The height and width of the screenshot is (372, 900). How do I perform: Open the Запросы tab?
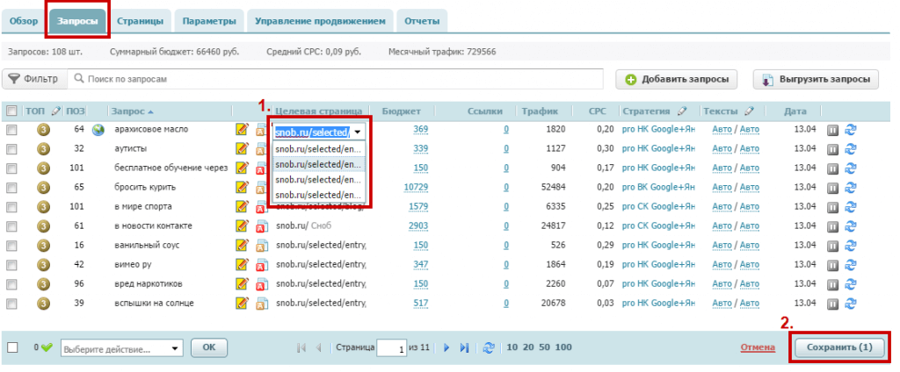pos(77,21)
